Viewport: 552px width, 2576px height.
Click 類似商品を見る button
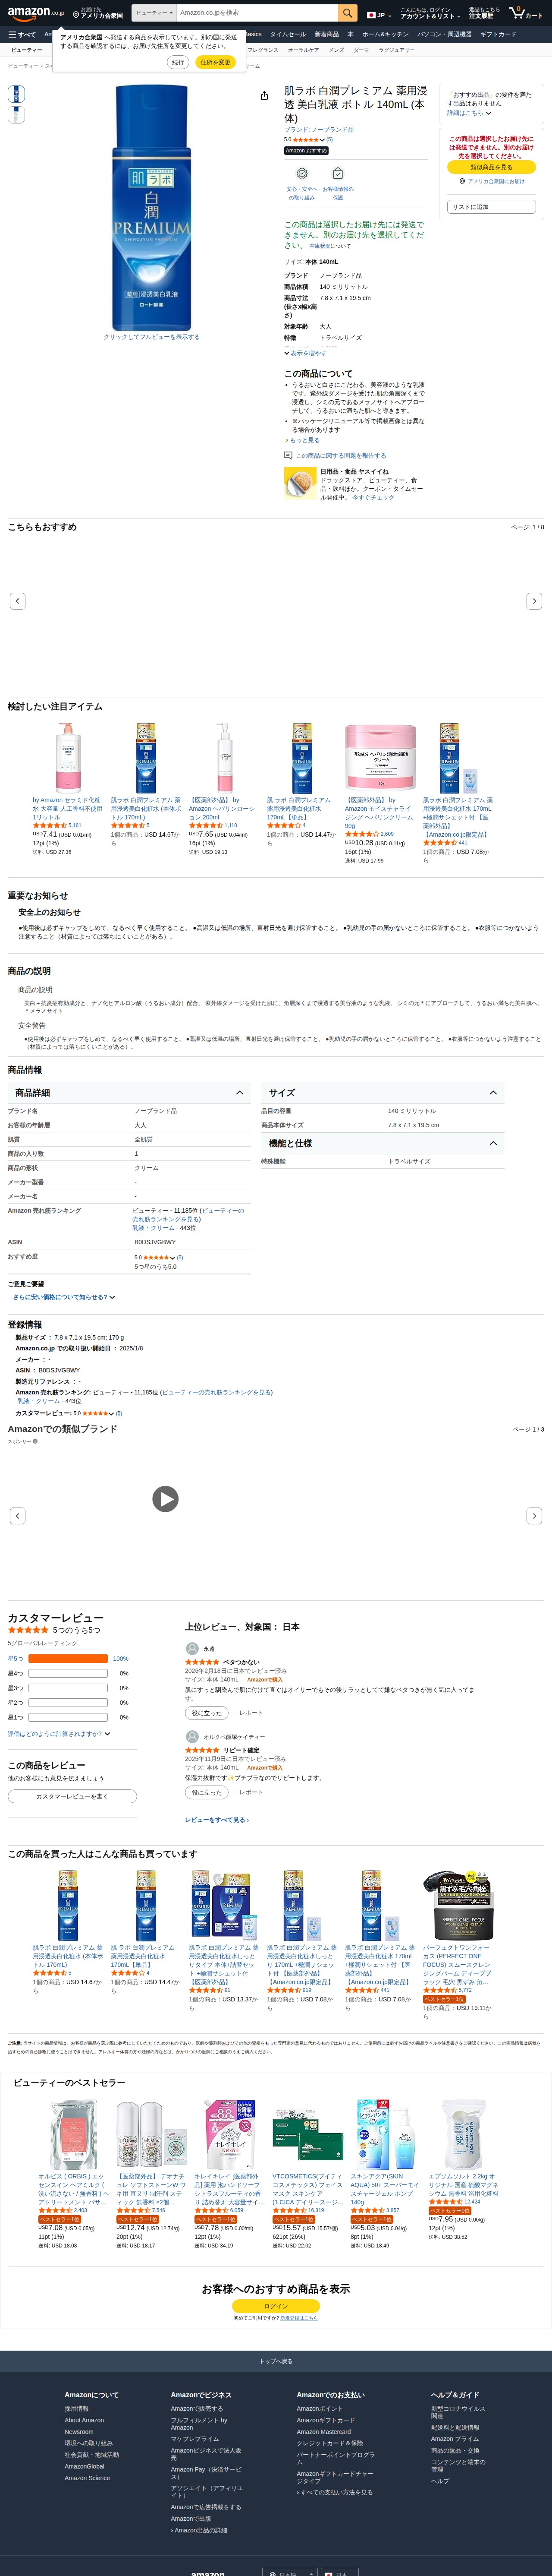[491, 168]
